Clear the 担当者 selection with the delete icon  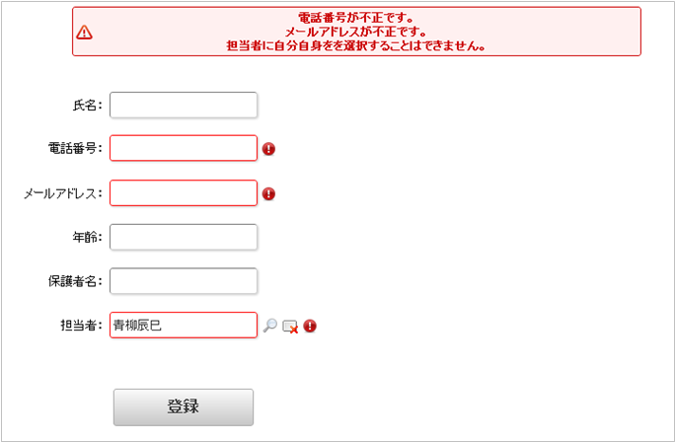[x=290, y=327]
